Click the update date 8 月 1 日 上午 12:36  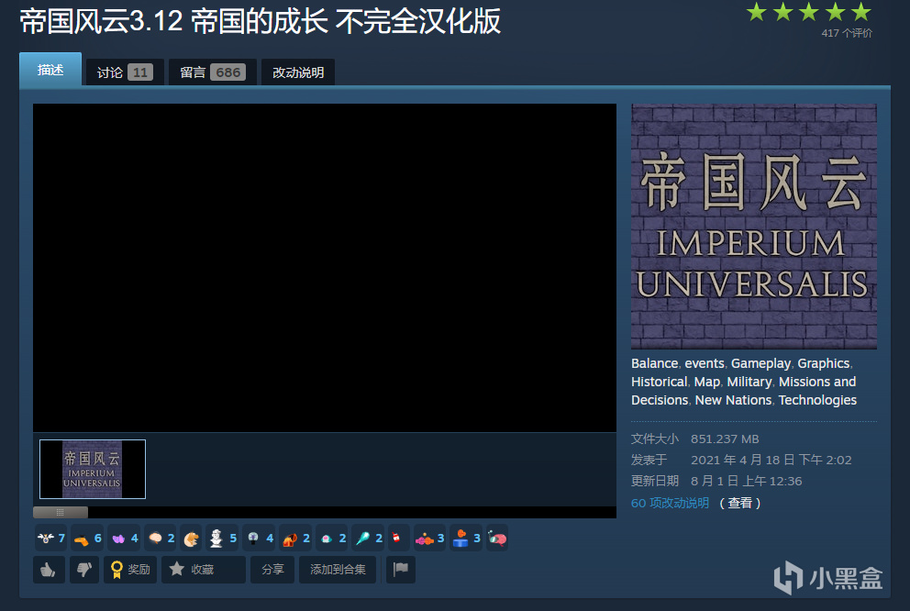click(747, 481)
